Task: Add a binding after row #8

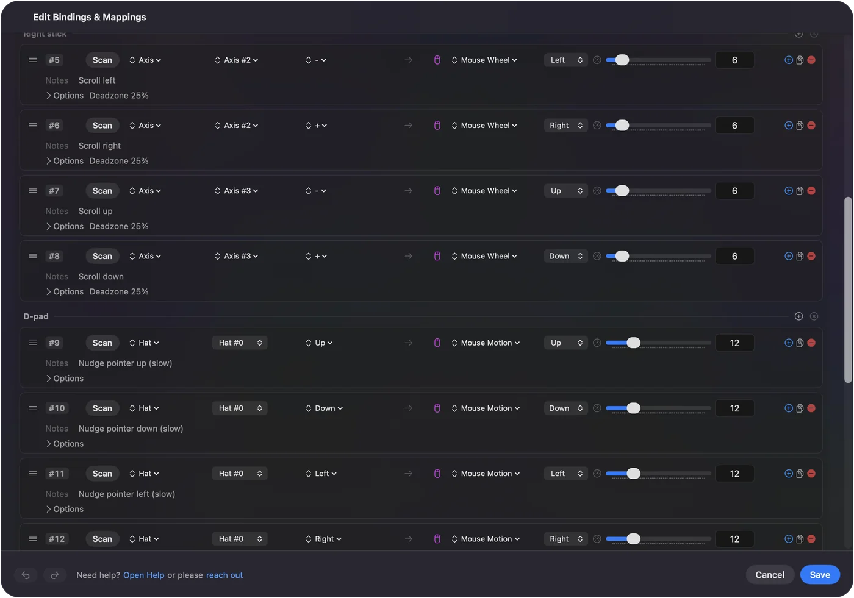Action: click(x=789, y=256)
